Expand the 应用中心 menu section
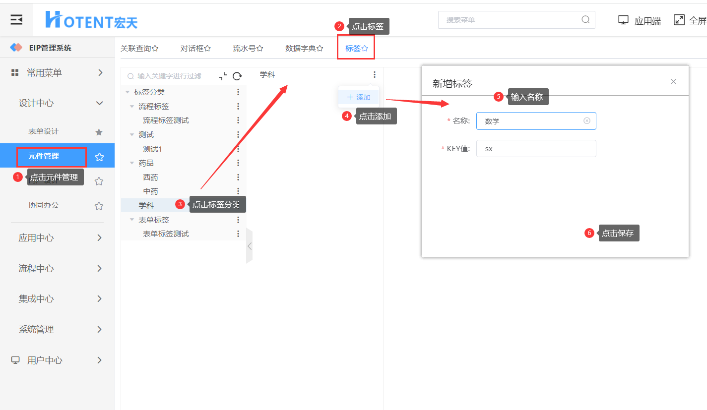The width and height of the screenshot is (707, 410). coord(57,238)
